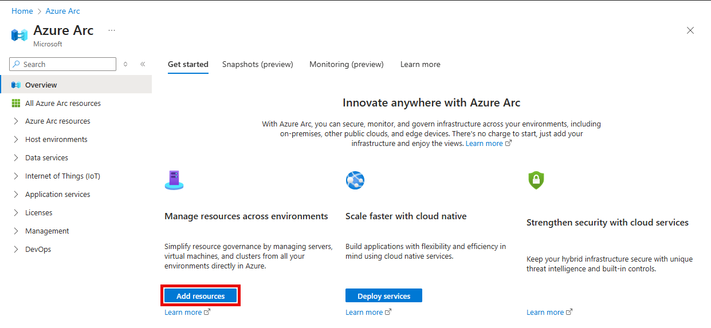Expand the Host environments section
This screenshot has height=328, width=711.
click(x=16, y=140)
